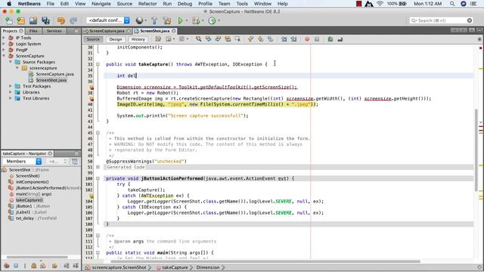Open the Navigator member-filter dropdown beside the Members dropdown
The height and width of the screenshot is (272, 484).
tap(57, 161)
